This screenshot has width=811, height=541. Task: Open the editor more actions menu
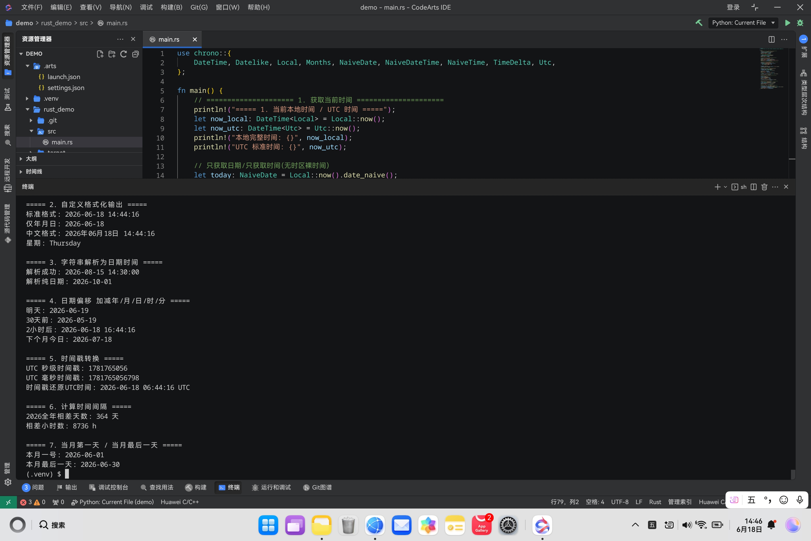[784, 39]
